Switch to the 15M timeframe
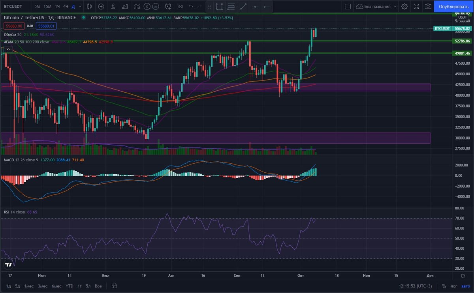The height and width of the screenshot is (293, 474). click(48, 7)
